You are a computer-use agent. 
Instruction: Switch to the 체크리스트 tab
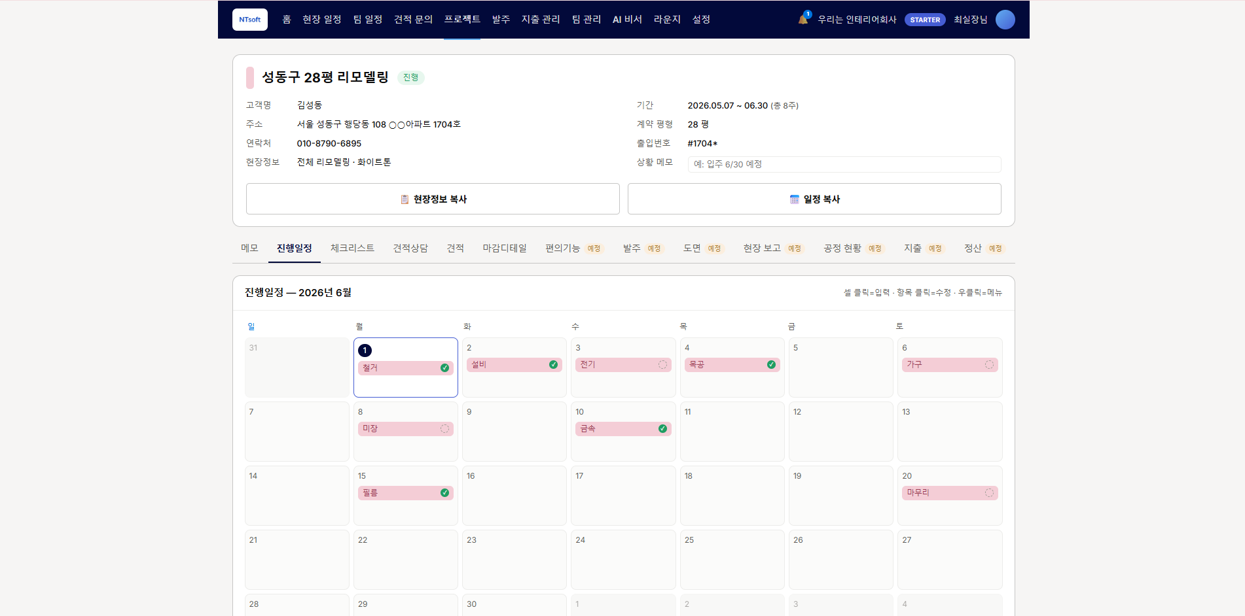click(x=352, y=248)
